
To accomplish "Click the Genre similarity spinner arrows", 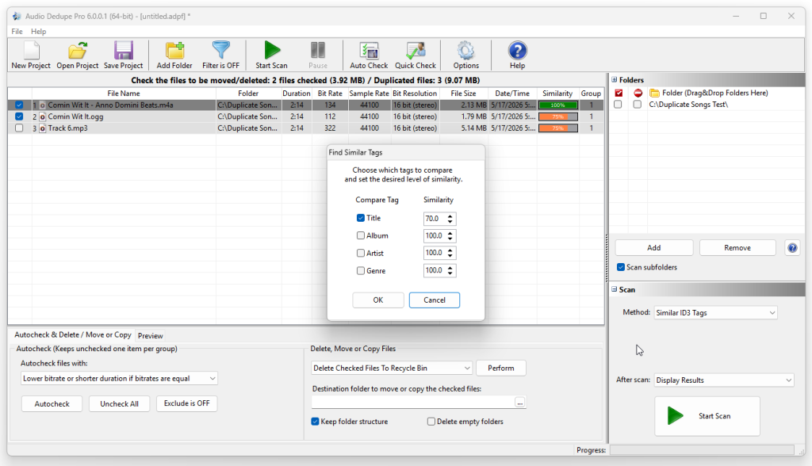I will [x=450, y=270].
